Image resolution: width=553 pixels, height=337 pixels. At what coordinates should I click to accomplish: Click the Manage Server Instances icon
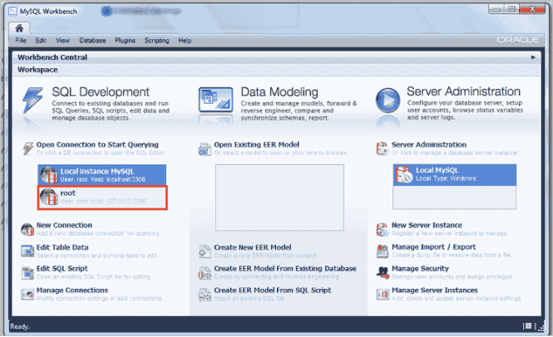click(383, 294)
